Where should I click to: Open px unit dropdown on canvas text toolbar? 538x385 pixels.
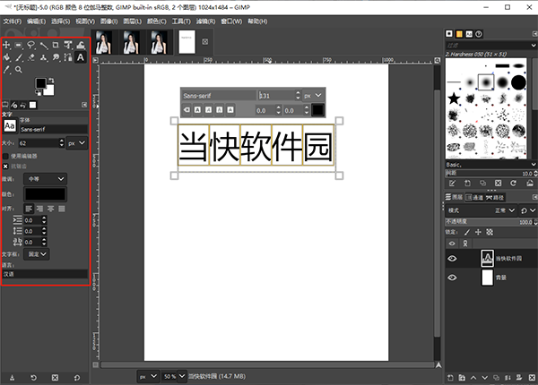pyautogui.click(x=313, y=96)
